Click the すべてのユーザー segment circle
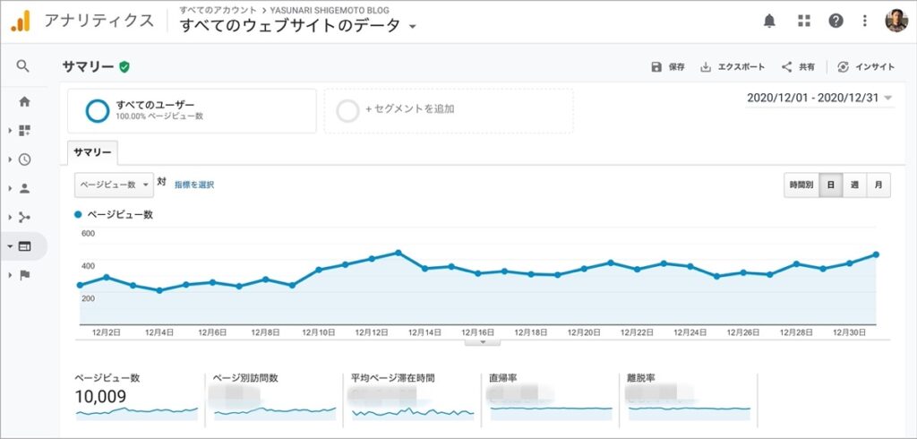 click(x=97, y=110)
